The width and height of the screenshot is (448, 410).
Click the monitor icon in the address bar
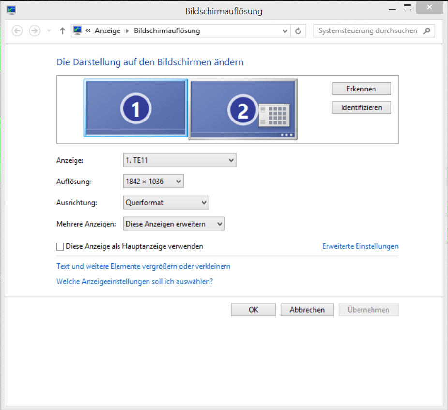[x=77, y=30]
